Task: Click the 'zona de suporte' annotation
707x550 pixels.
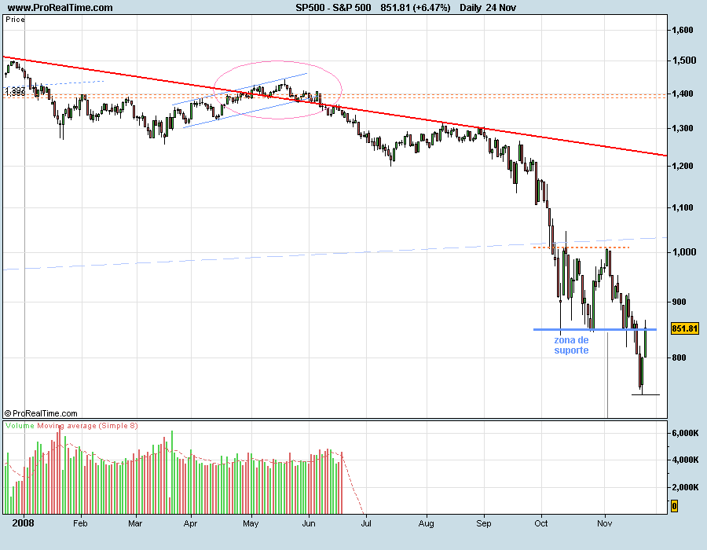Action: click(x=571, y=346)
